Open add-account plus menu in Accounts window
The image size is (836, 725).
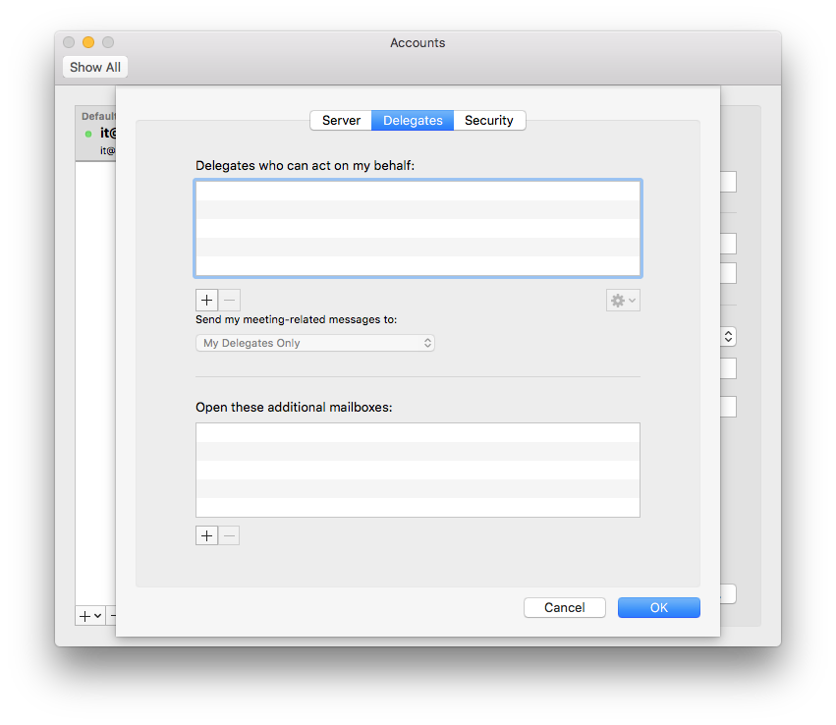[x=90, y=616]
